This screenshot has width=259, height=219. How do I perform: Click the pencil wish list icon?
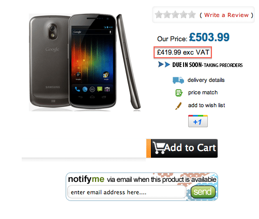pos(178,106)
